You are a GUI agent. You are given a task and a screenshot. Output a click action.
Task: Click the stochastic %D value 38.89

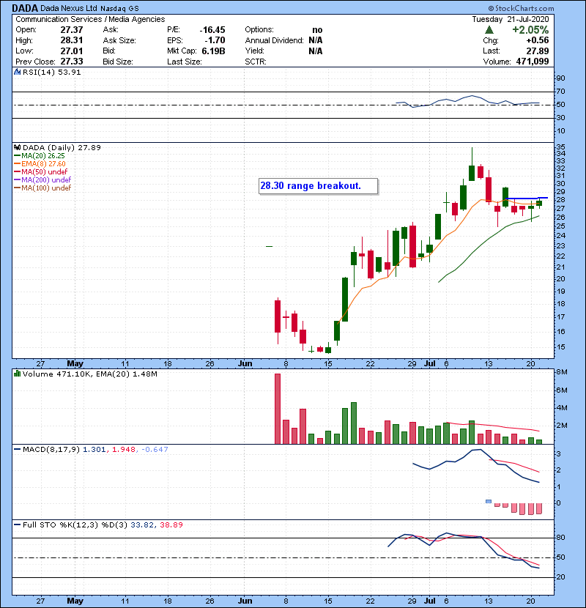(171, 525)
